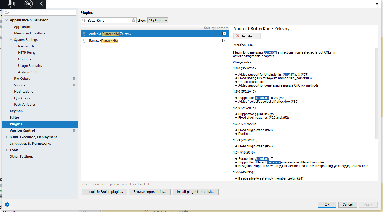Screen dimensions: 383x212
Task: Collapse the System Settings subsection
Action: click(11, 40)
